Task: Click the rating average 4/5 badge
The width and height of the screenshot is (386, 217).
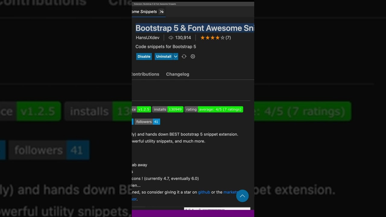Action: [214, 109]
